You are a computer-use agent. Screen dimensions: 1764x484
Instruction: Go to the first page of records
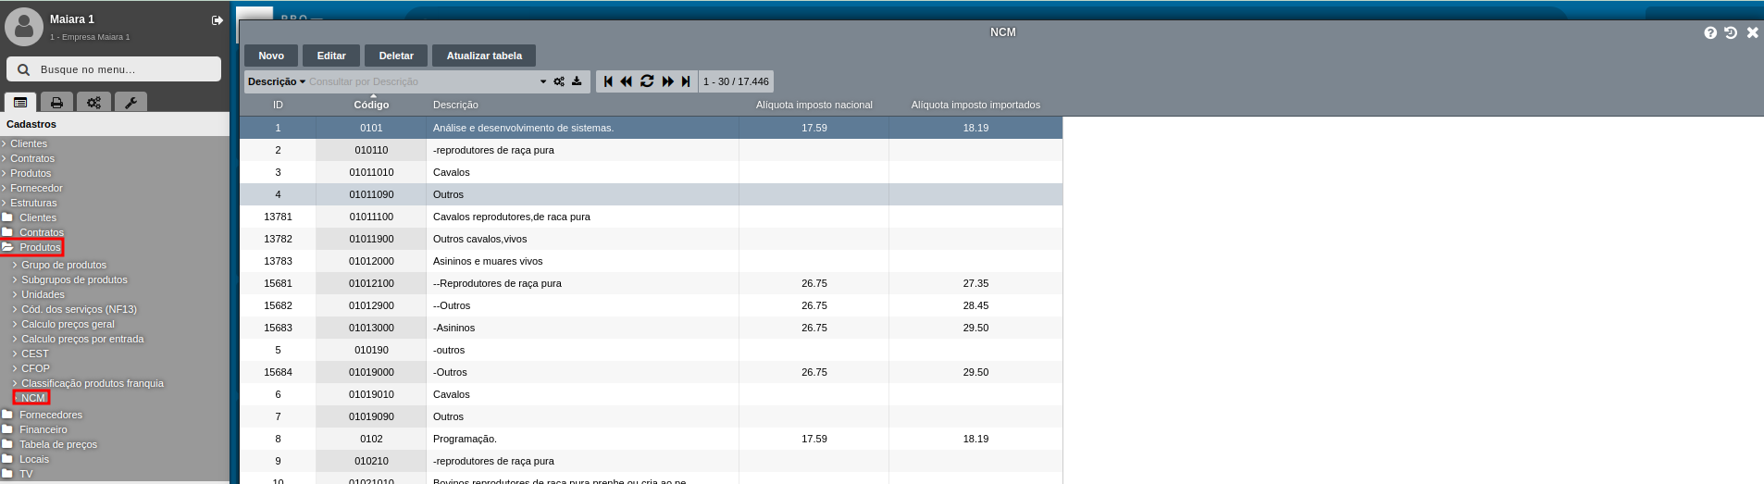pyautogui.click(x=608, y=81)
